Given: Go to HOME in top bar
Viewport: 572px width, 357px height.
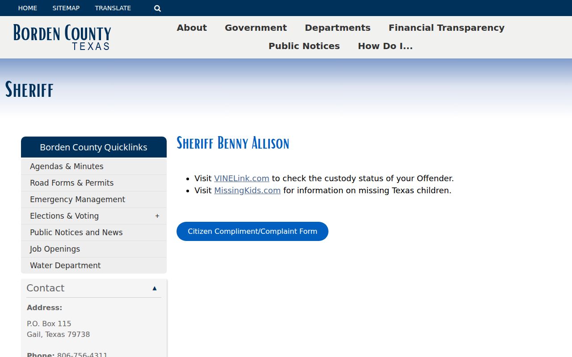Looking at the screenshot, I should click(28, 8).
